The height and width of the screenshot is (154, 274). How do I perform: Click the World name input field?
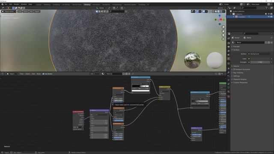250,43
